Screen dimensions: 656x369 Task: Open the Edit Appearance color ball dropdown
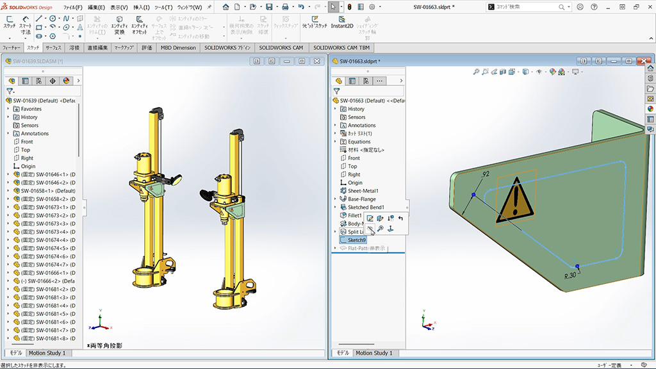[x=554, y=72]
